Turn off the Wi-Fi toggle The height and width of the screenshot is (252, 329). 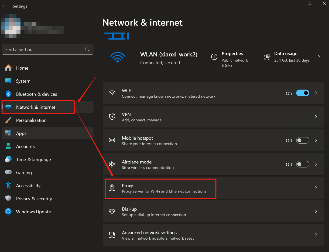(x=303, y=93)
